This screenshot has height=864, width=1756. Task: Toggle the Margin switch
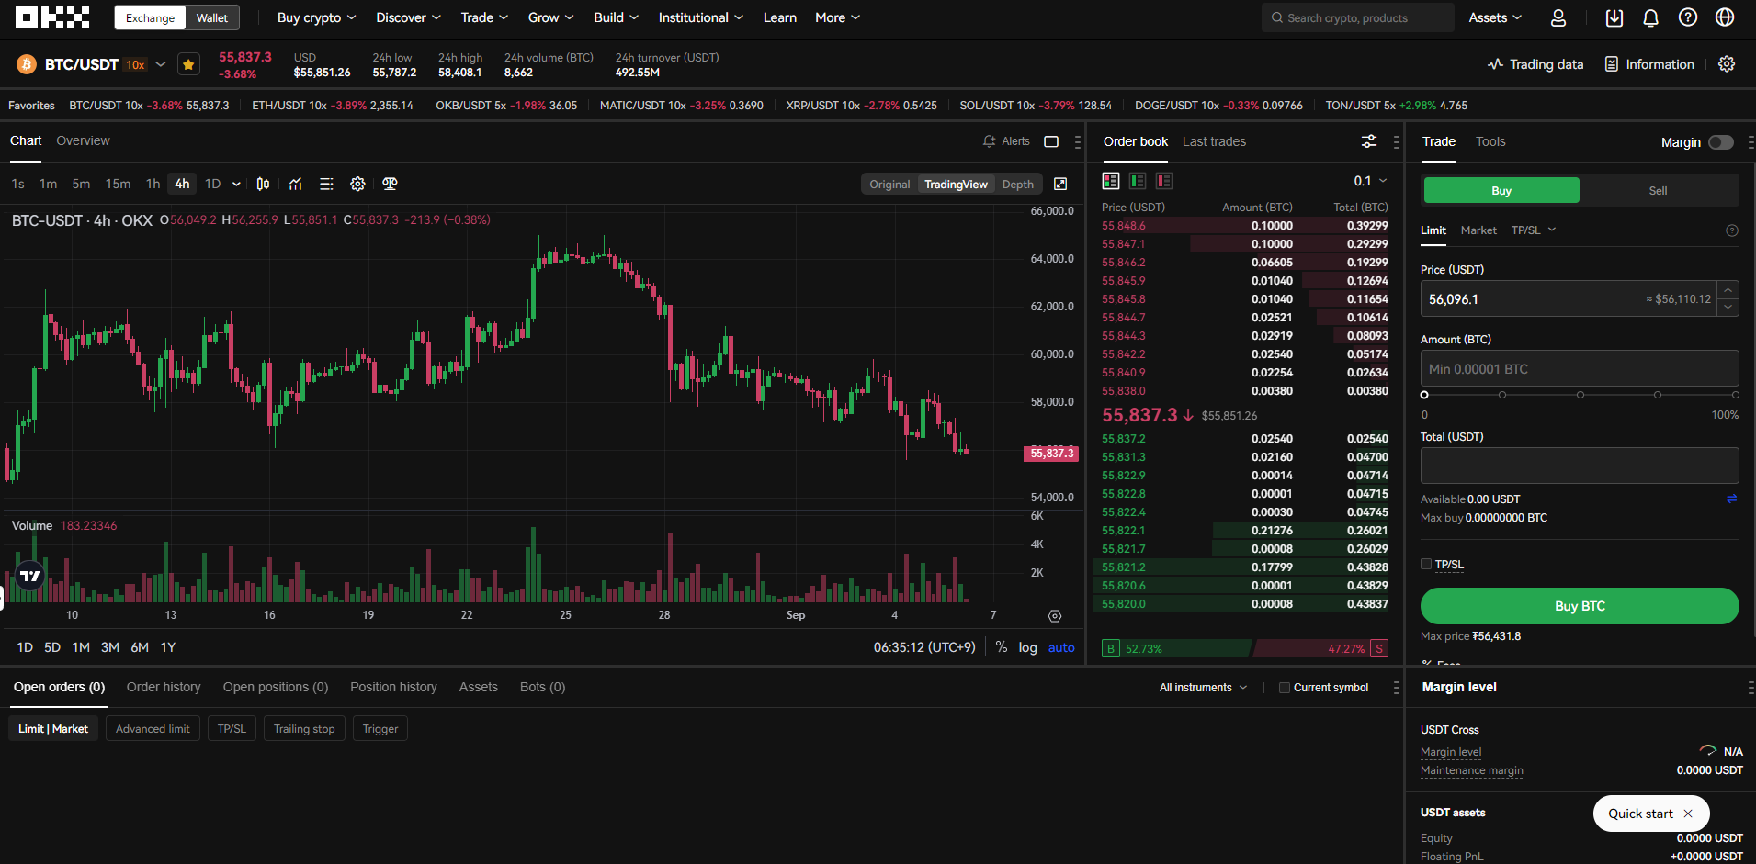[1721, 142]
